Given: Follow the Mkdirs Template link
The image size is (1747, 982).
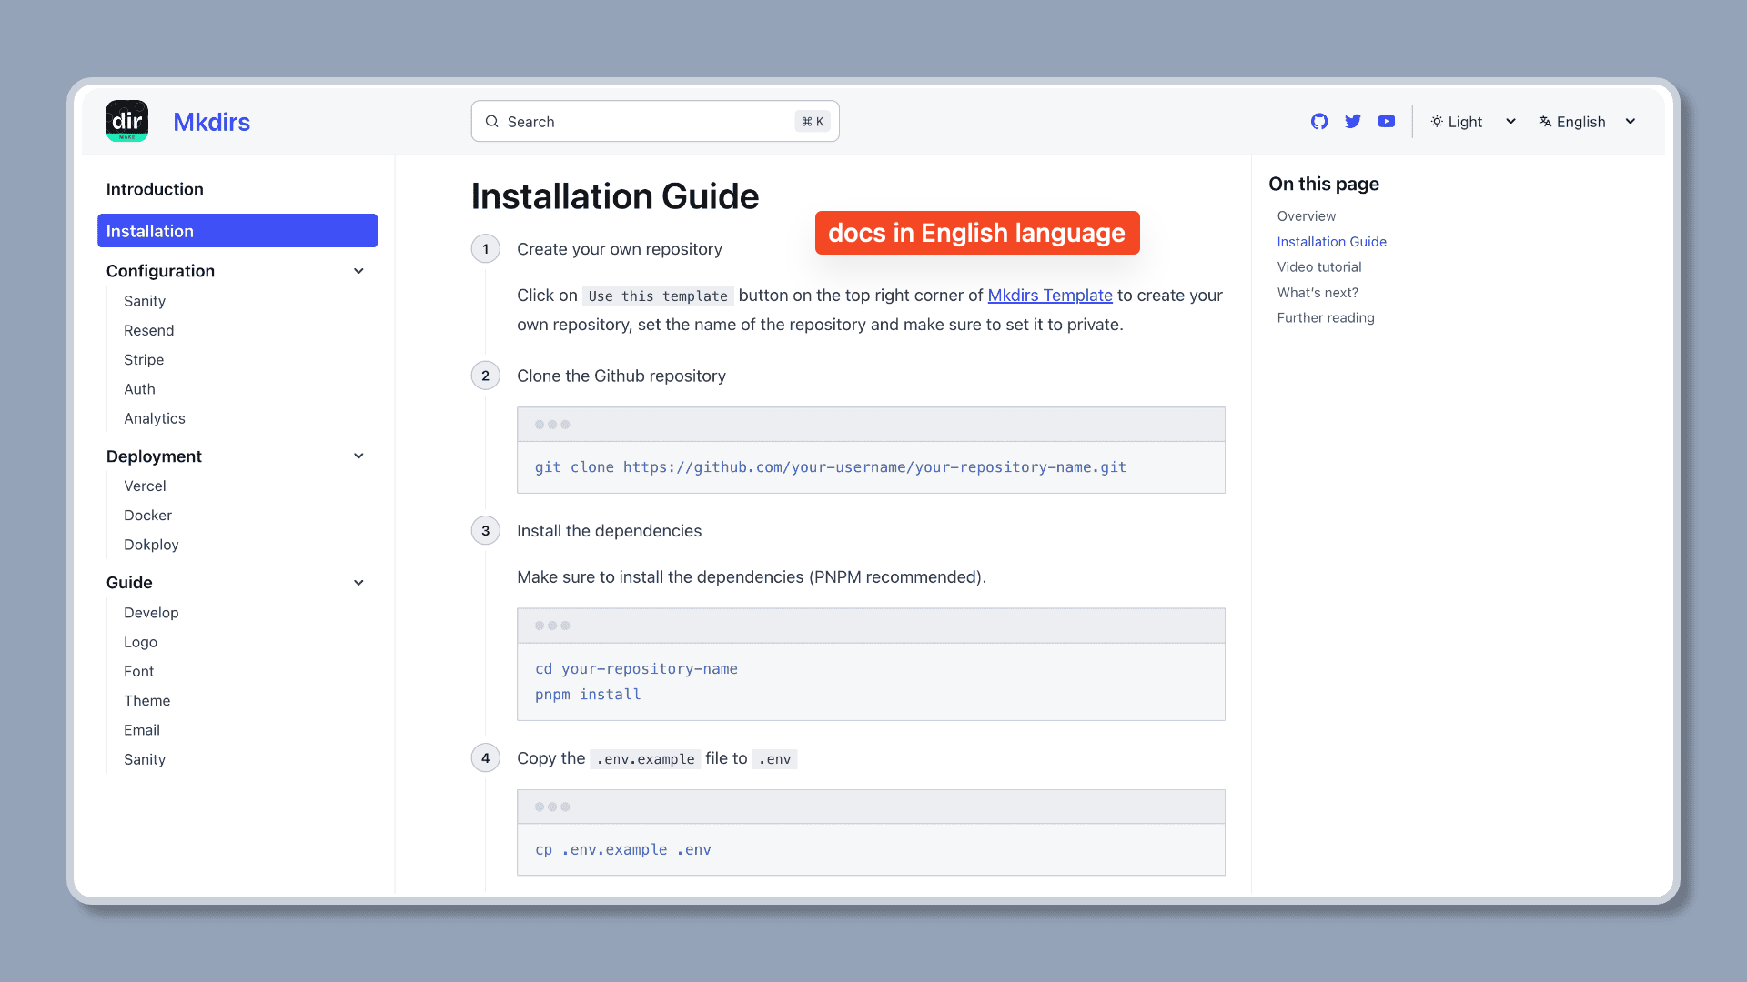Looking at the screenshot, I should [x=1050, y=296].
